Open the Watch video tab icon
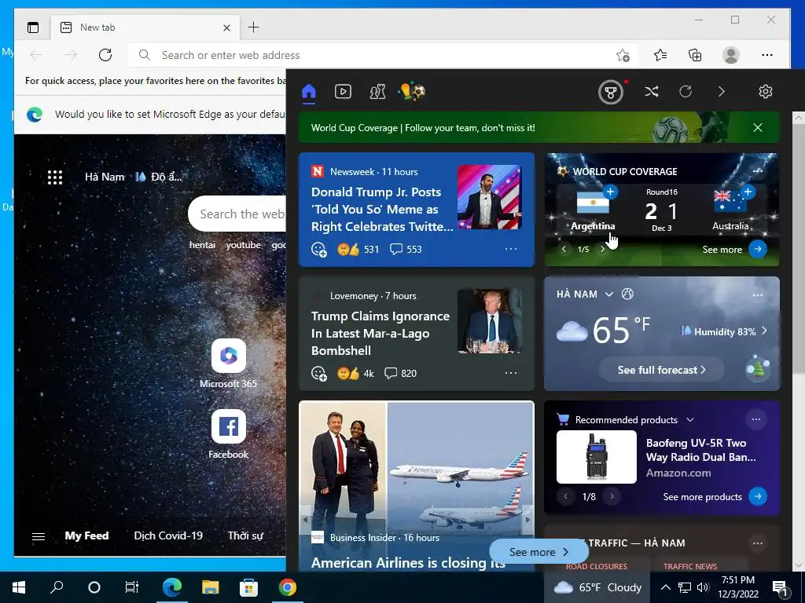Screen dimensions: 805x603 click(x=343, y=92)
